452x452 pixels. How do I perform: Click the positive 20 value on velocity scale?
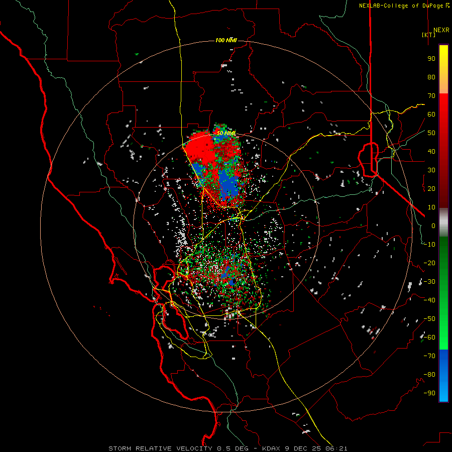tap(431, 189)
